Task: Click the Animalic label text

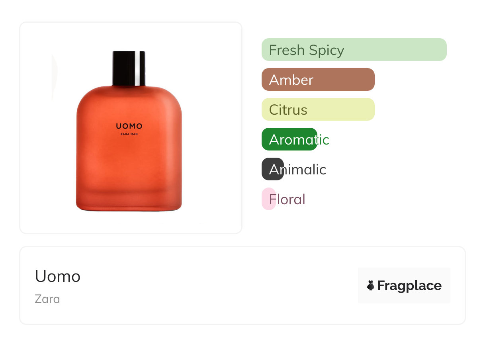Action: click(298, 170)
